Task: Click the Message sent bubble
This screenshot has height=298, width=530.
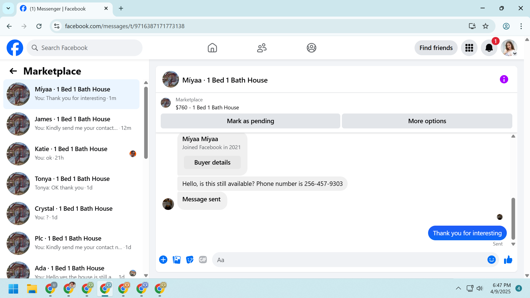Action: (x=202, y=201)
